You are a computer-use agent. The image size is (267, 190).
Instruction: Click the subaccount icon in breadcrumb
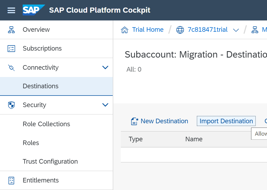coord(255,30)
